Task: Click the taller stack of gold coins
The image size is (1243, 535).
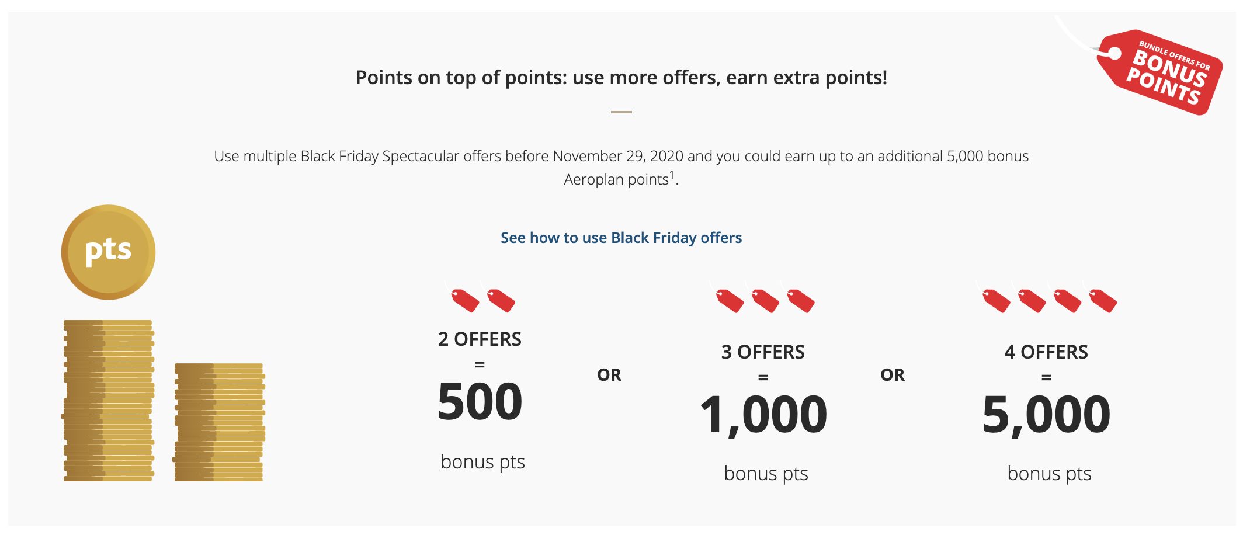Action: point(108,401)
